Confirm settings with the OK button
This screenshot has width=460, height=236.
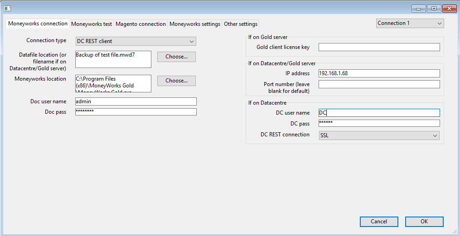click(424, 222)
